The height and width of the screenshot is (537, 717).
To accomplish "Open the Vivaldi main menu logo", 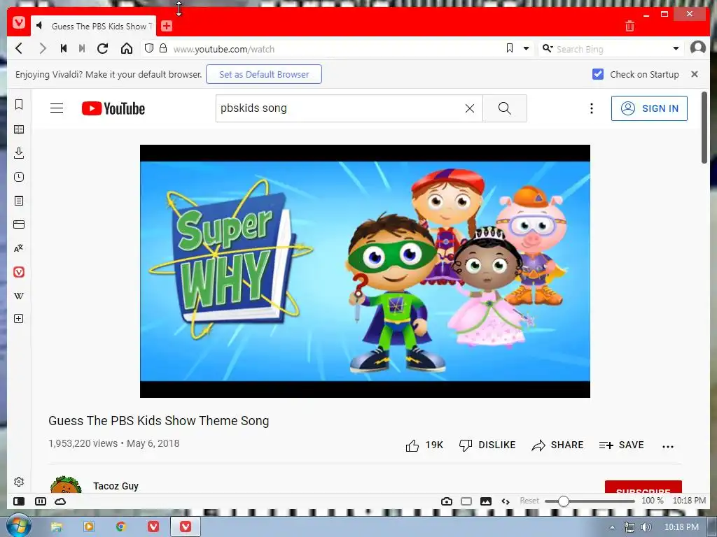I will pos(19,22).
